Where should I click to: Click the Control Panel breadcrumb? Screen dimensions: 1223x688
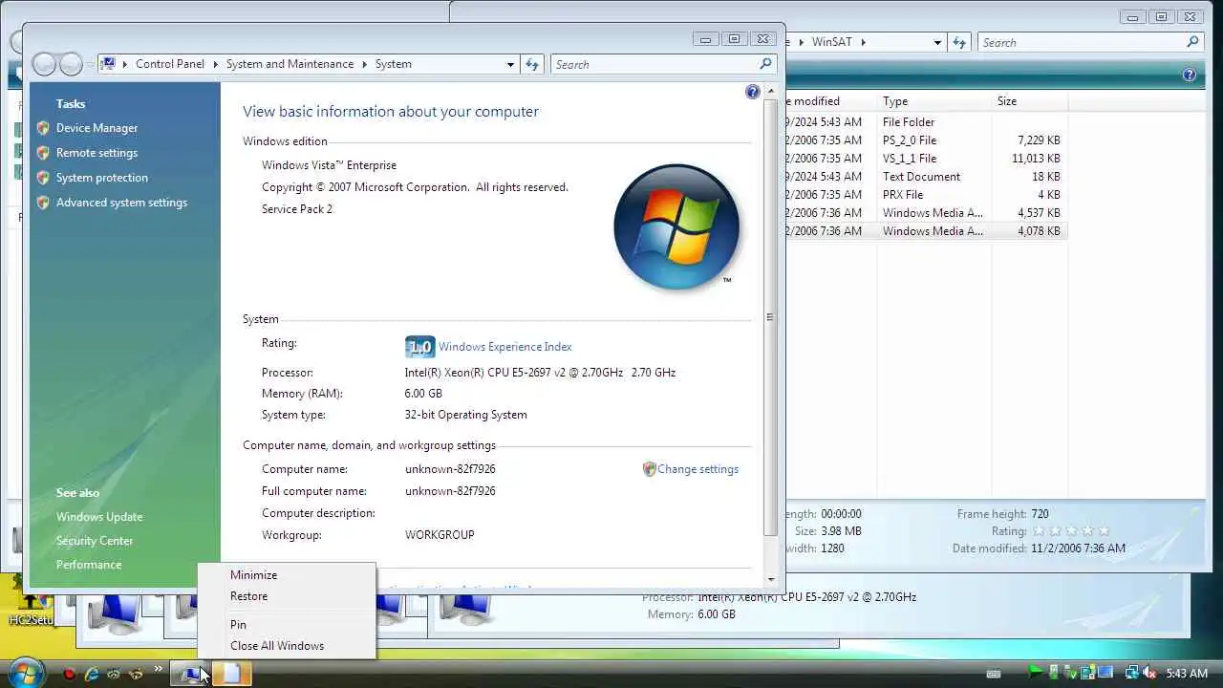[170, 64]
